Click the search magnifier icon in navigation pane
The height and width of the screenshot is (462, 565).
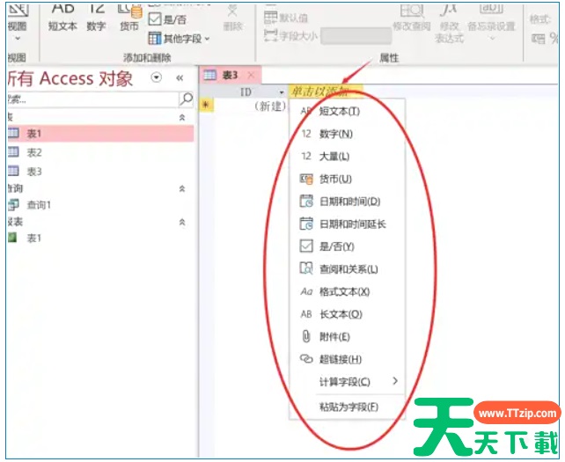click(186, 99)
